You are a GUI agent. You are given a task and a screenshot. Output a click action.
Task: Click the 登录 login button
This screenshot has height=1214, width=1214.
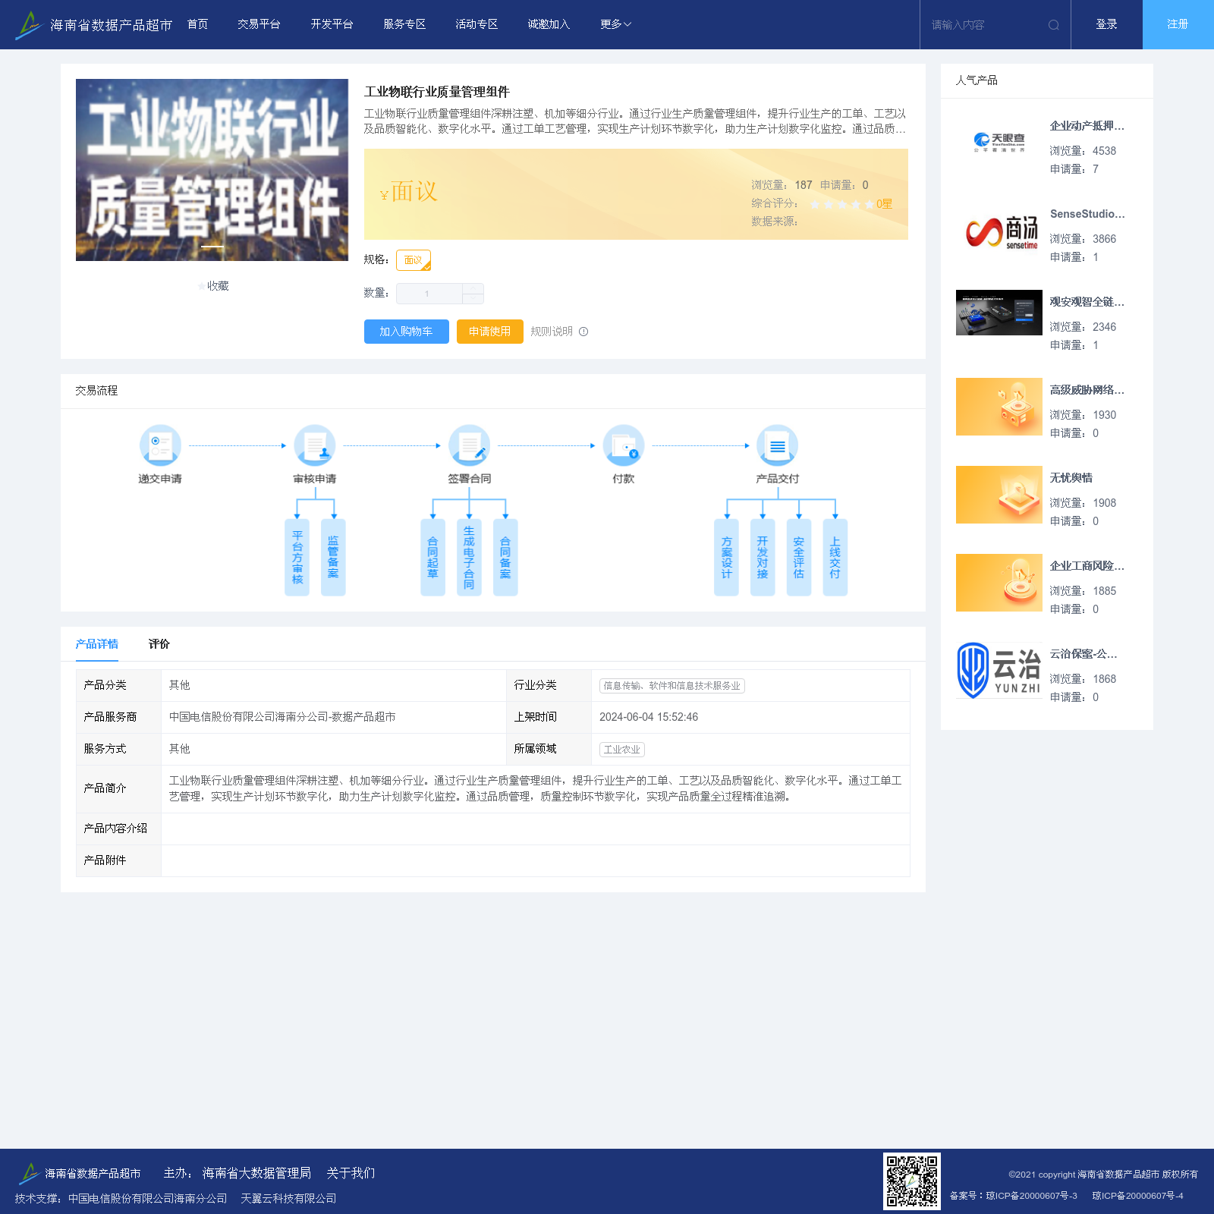[x=1106, y=24]
